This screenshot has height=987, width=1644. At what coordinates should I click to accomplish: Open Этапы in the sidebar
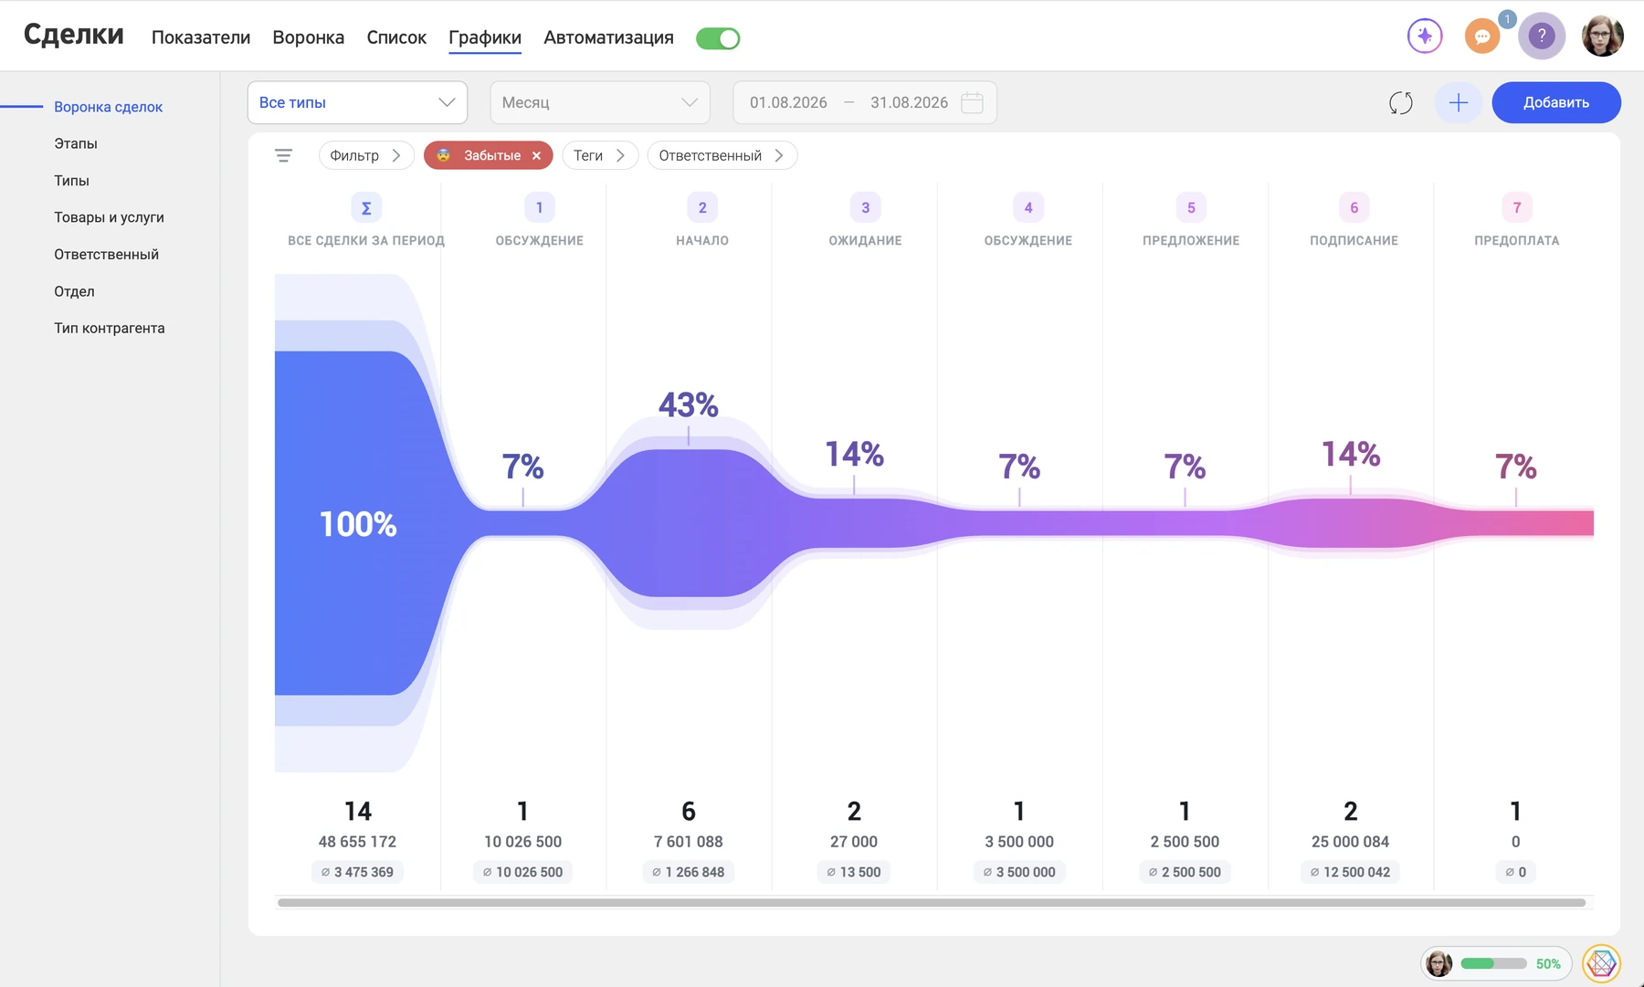[x=76, y=143]
